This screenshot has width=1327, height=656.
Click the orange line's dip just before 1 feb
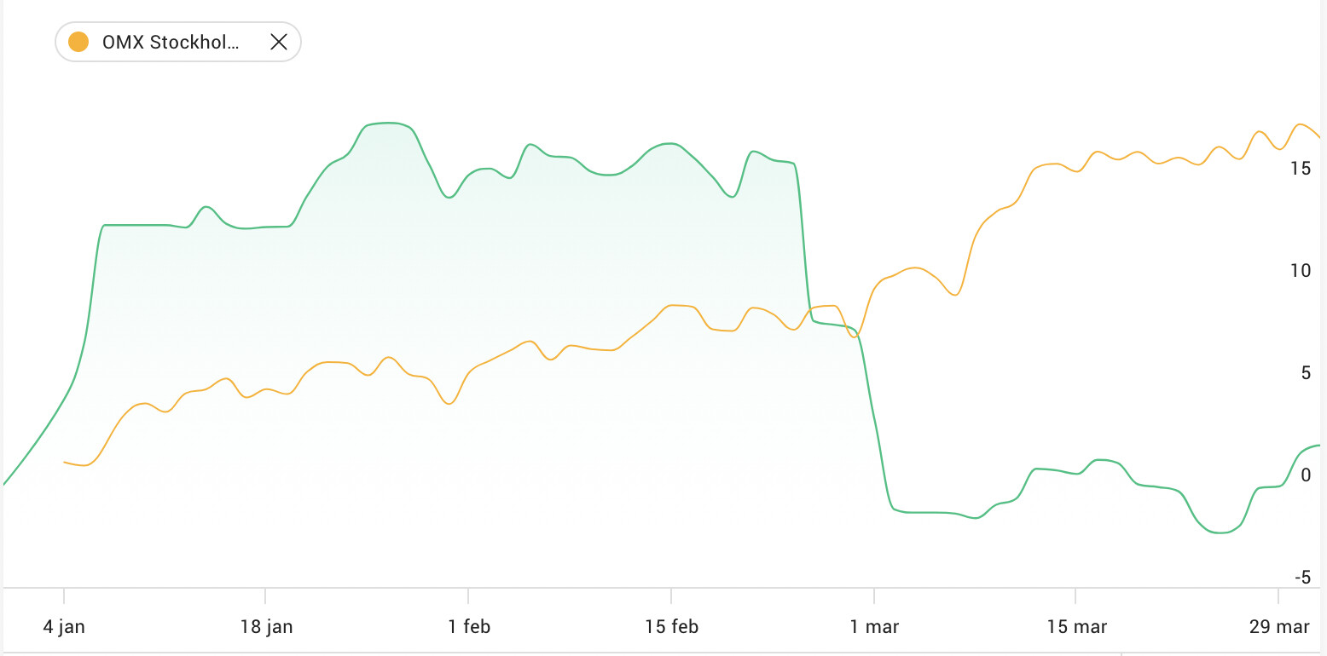(x=449, y=403)
